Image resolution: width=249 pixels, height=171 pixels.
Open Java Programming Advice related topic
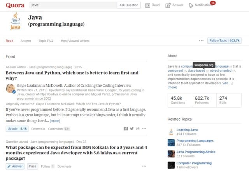(196, 152)
